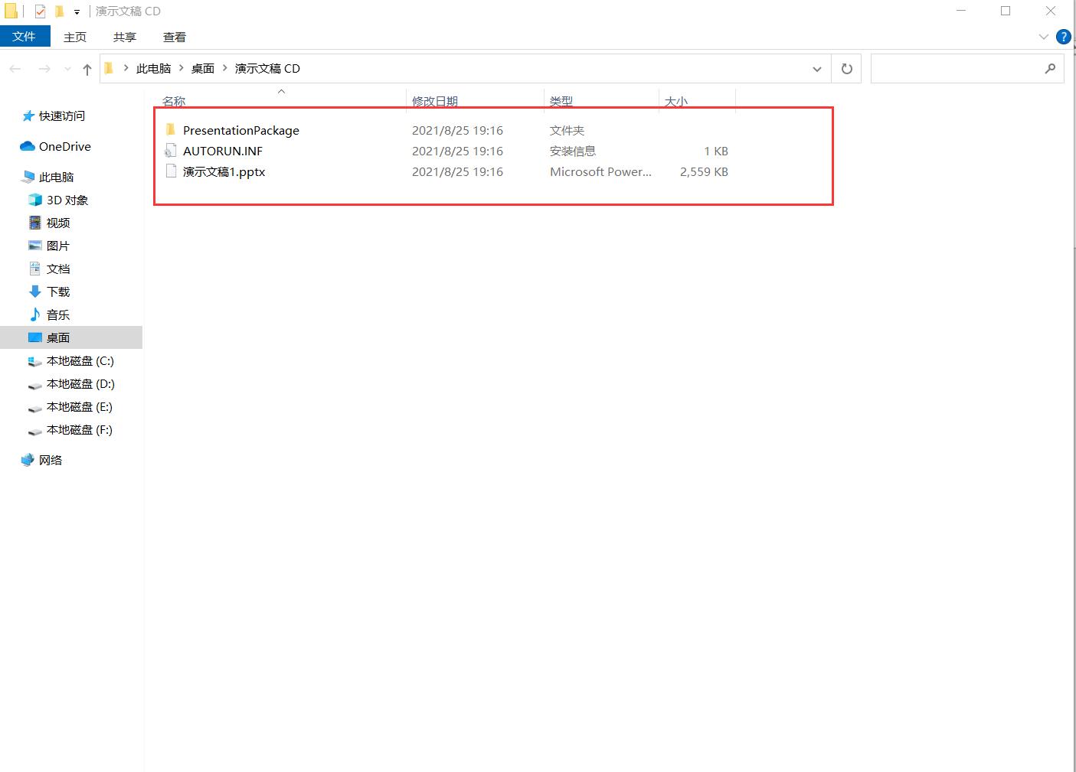Expand the ribbon with the chevron
The image size is (1076, 772).
[x=1043, y=37]
